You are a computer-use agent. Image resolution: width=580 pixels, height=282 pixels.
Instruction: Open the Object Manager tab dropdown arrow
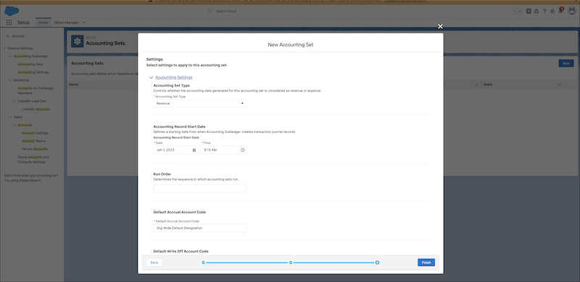pyautogui.click(x=83, y=22)
